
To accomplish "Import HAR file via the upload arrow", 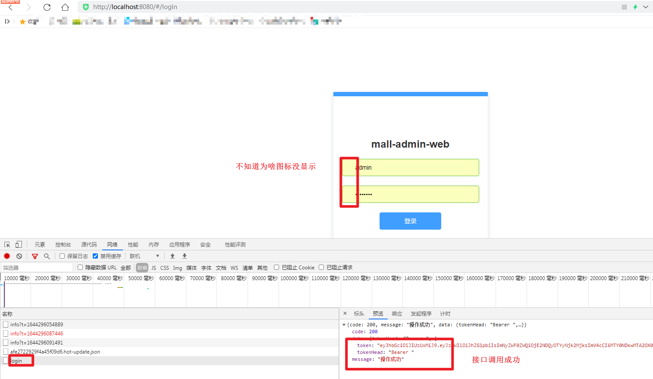I will [172, 256].
